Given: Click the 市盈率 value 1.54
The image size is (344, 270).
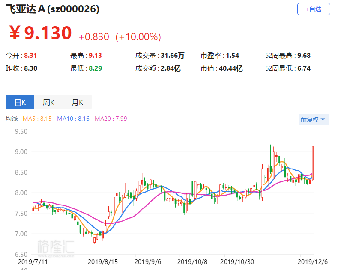Looking at the screenshot, I should [232, 56].
